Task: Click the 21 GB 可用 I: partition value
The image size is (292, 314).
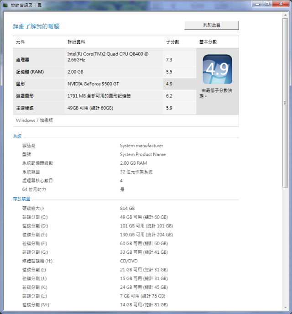Action: pos(144,270)
